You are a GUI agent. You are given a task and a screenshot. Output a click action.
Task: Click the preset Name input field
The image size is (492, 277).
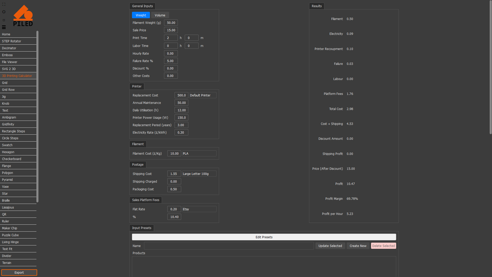[228, 245]
